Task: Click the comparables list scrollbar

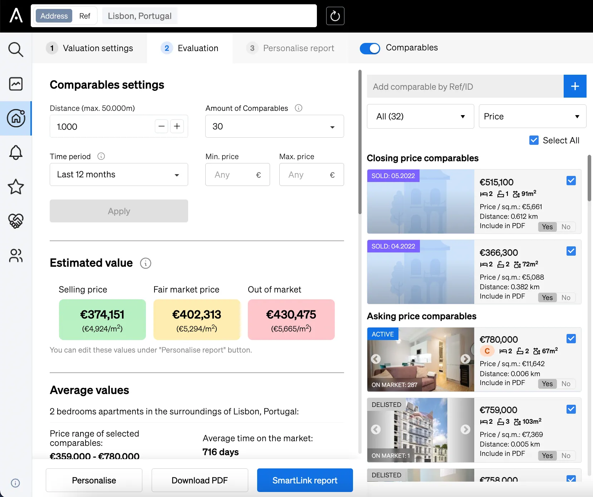Action: point(589,178)
